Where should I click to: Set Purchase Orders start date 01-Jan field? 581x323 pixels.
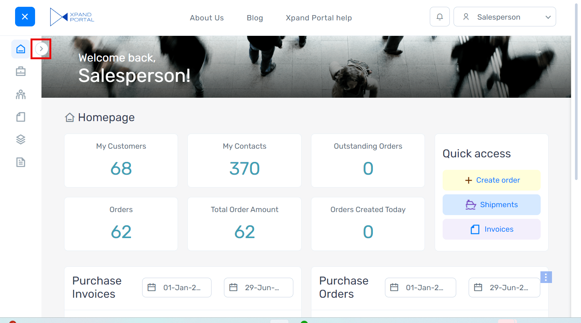coord(420,288)
